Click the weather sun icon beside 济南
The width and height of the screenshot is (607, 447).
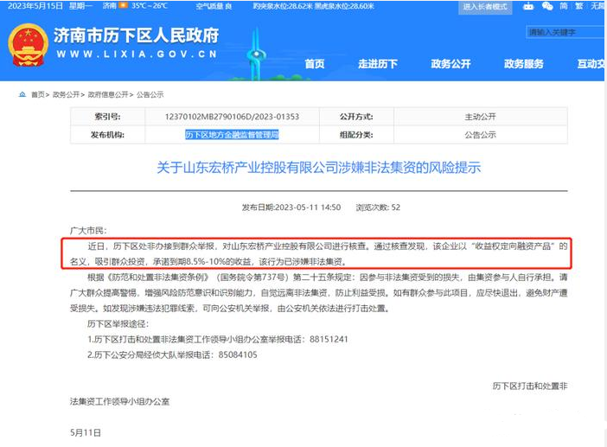(x=123, y=6)
